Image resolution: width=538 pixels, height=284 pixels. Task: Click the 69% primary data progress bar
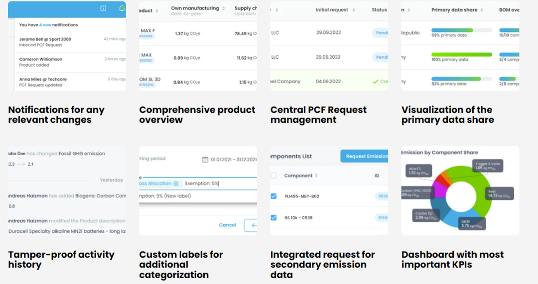461,30
